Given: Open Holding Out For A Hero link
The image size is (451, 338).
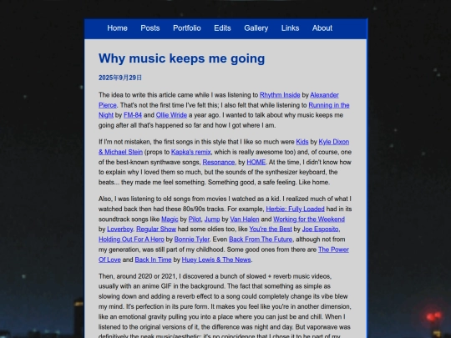Looking at the screenshot, I should click(x=131, y=240).
